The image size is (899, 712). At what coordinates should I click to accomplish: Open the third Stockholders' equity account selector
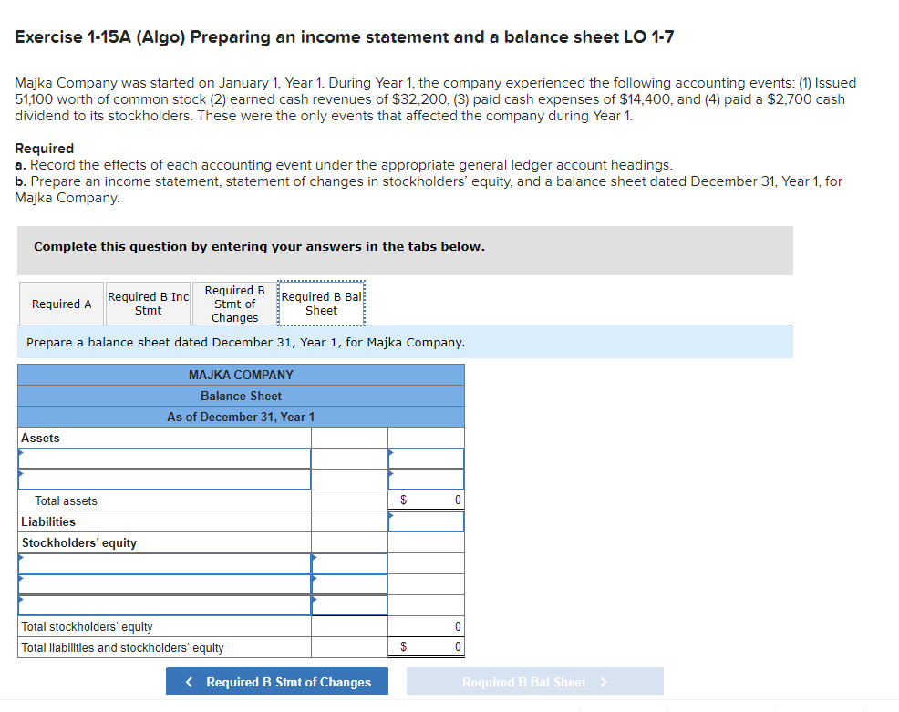(x=164, y=604)
